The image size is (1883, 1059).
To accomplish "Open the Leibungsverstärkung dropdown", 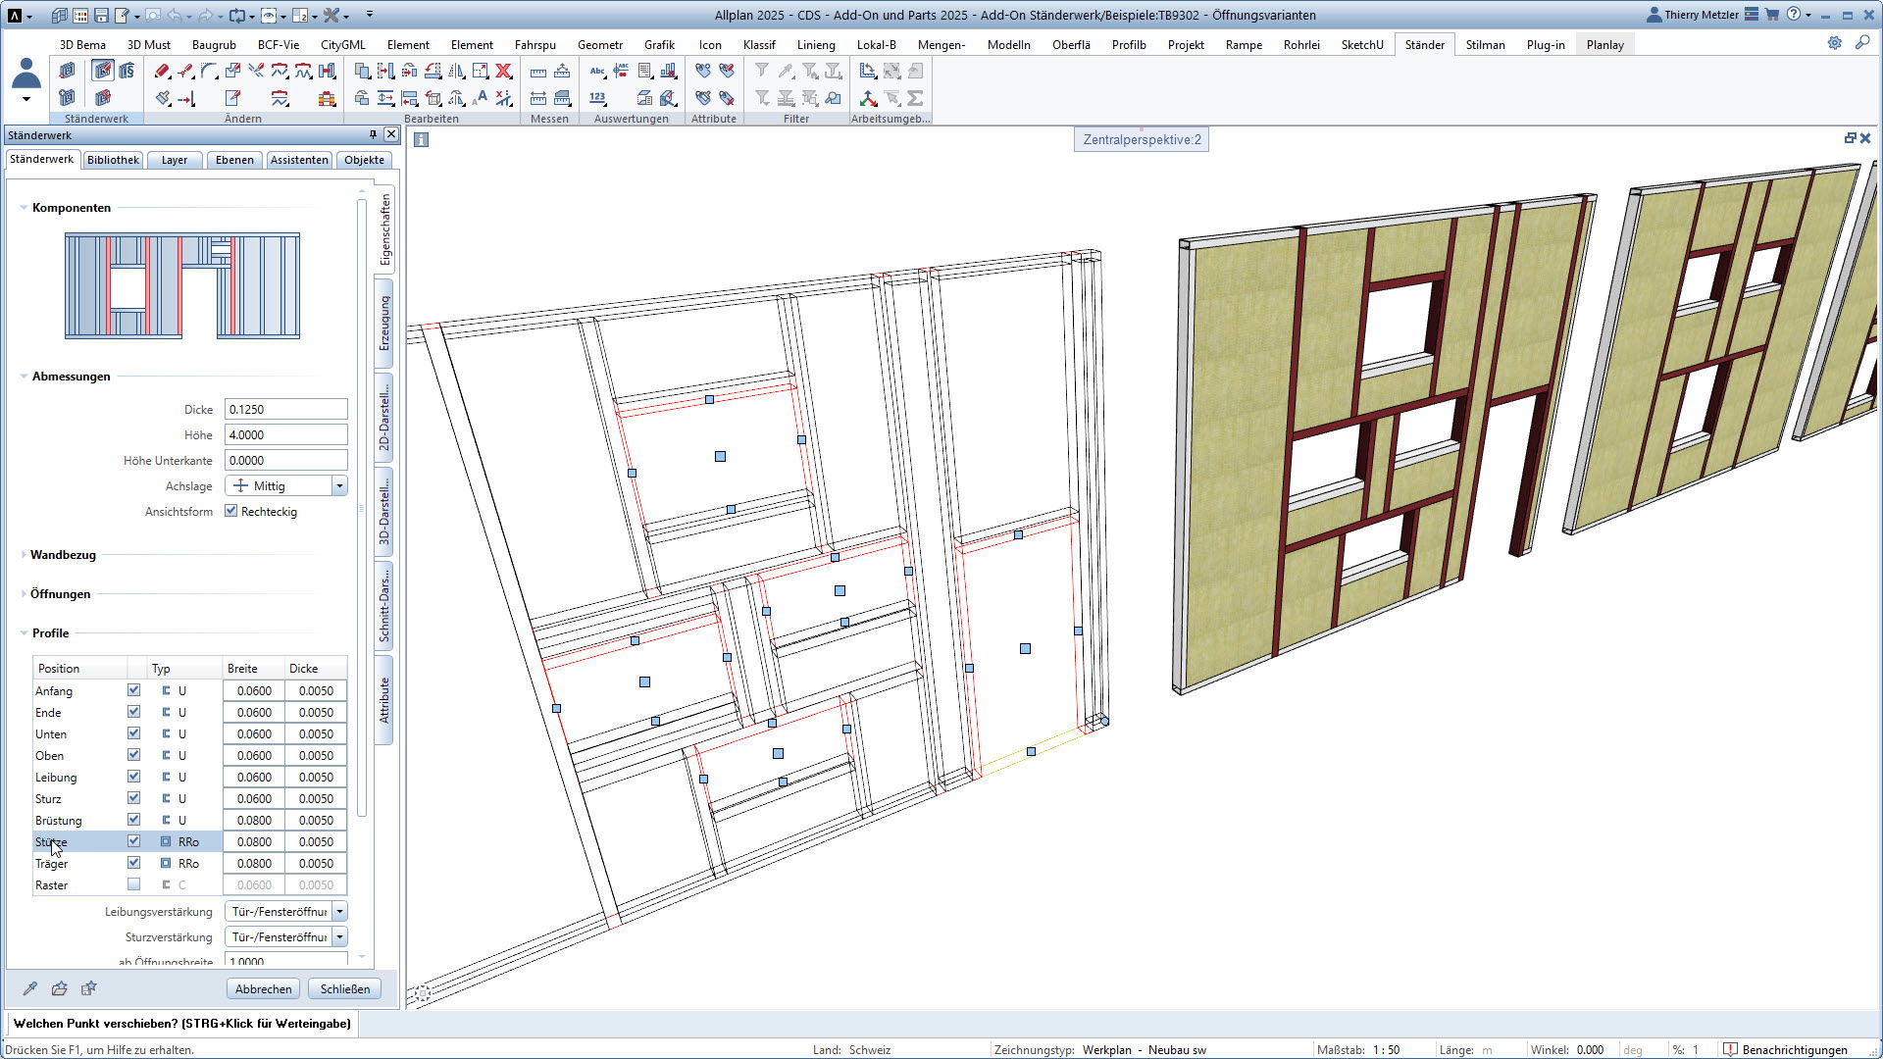I will pyautogui.click(x=339, y=912).
